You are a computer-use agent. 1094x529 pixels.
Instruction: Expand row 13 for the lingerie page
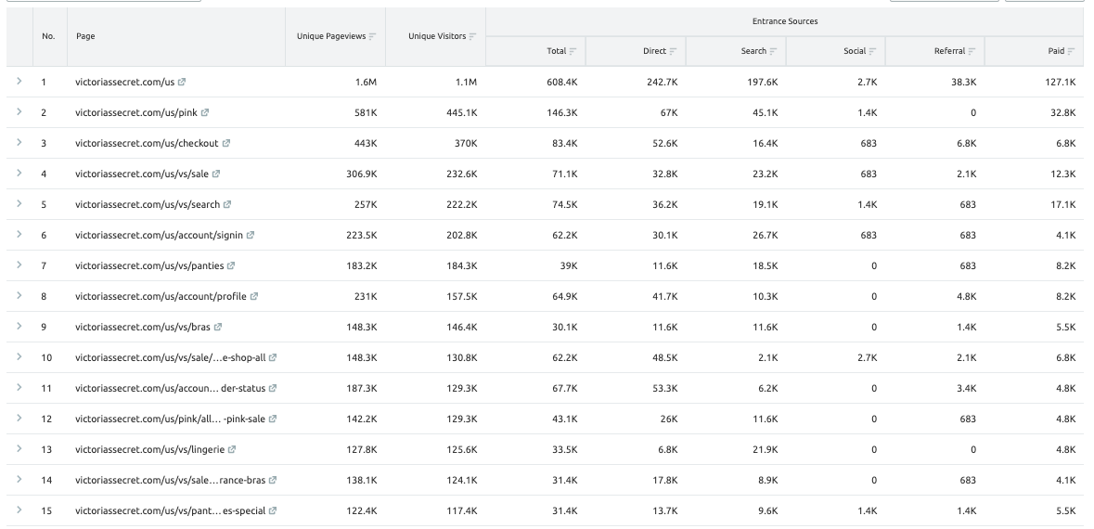coord(19,449)
